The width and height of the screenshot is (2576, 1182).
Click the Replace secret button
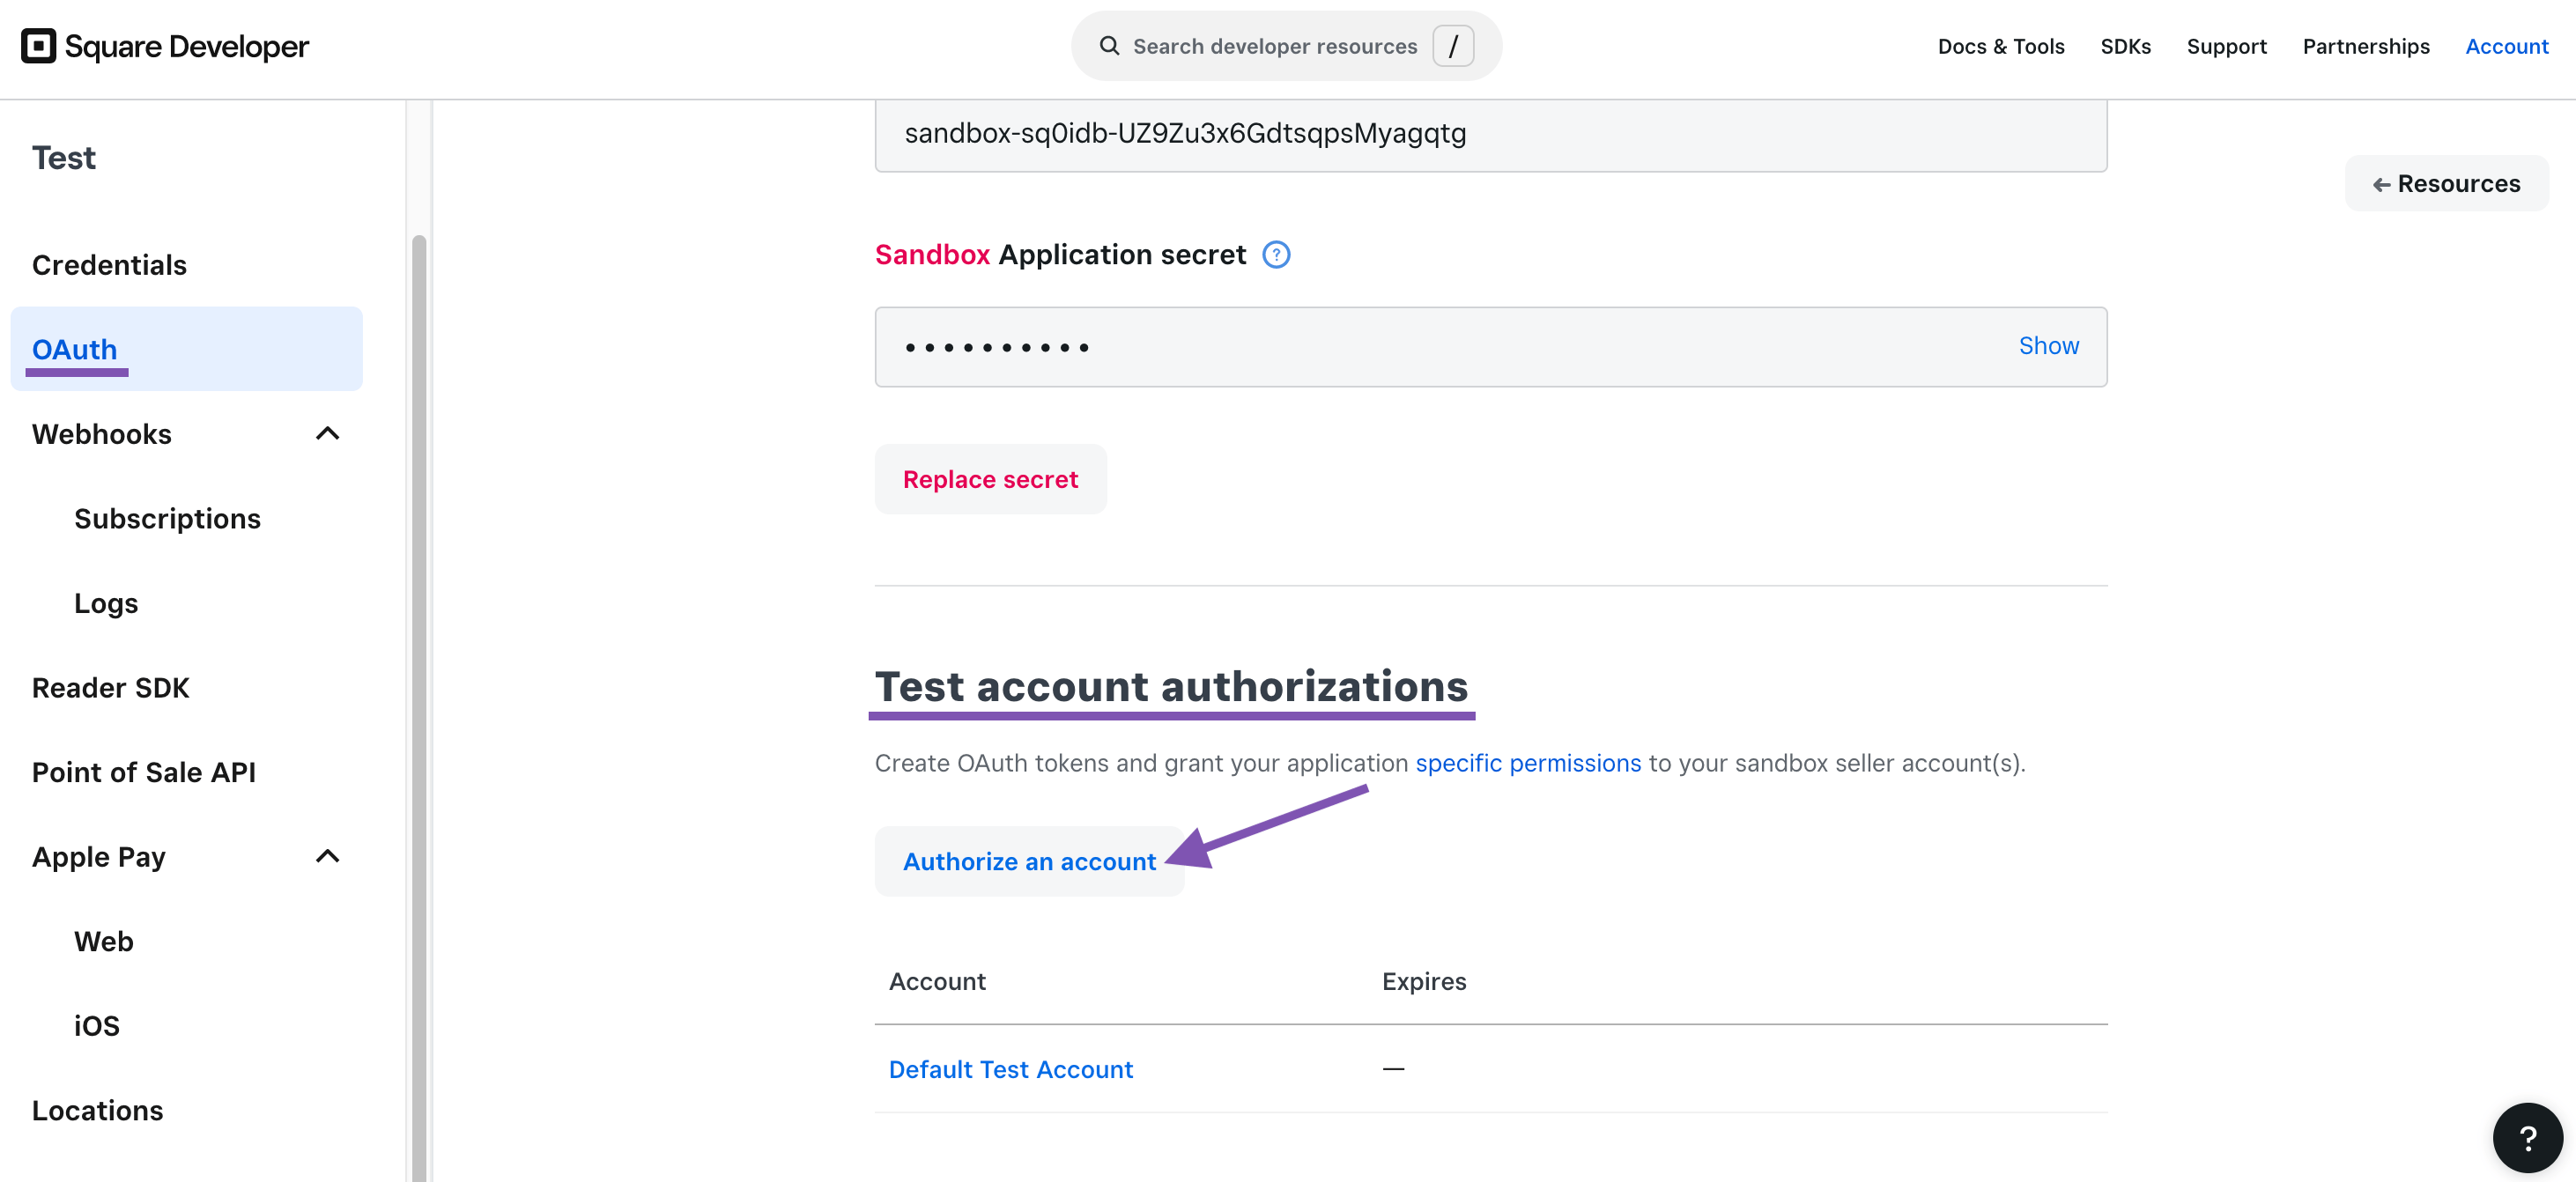pos(990,478)
